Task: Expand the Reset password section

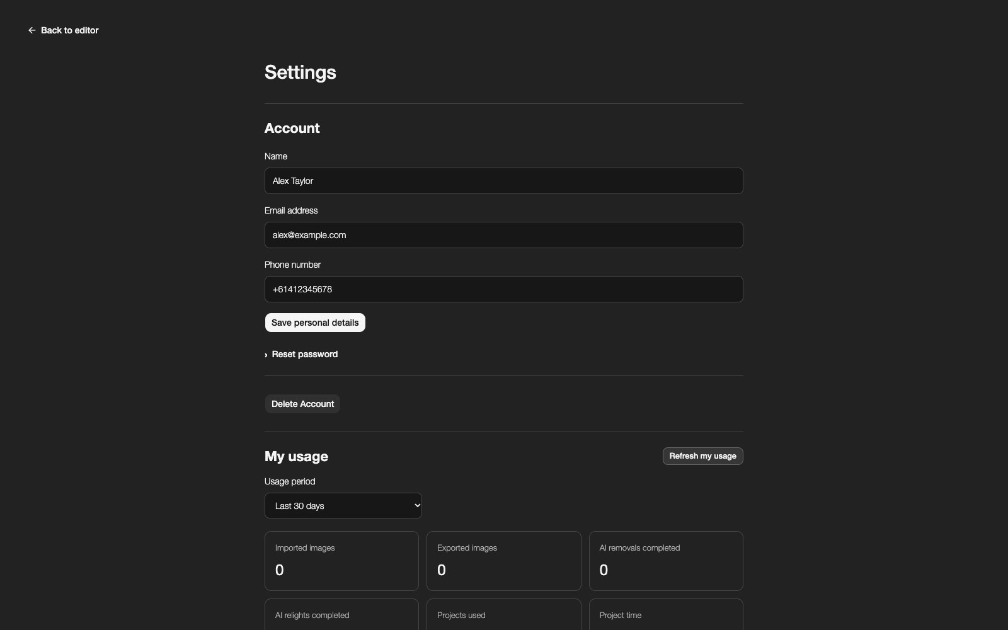Action: pyautogui.click(x=301, y=355)
